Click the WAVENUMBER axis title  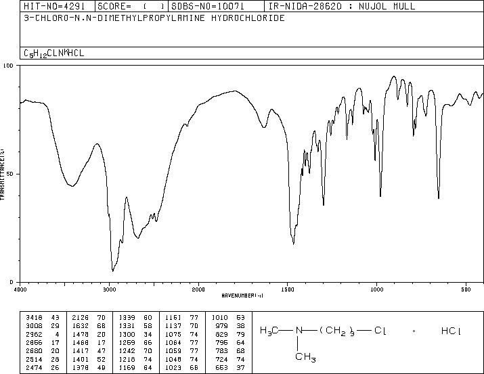click(x=242, y=296)
